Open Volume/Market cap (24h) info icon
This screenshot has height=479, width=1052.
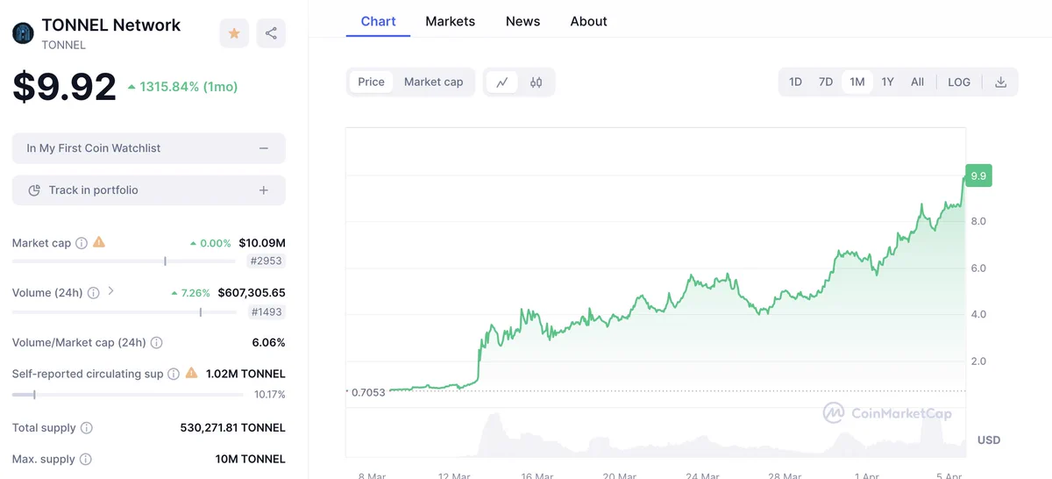click(156, 343)
